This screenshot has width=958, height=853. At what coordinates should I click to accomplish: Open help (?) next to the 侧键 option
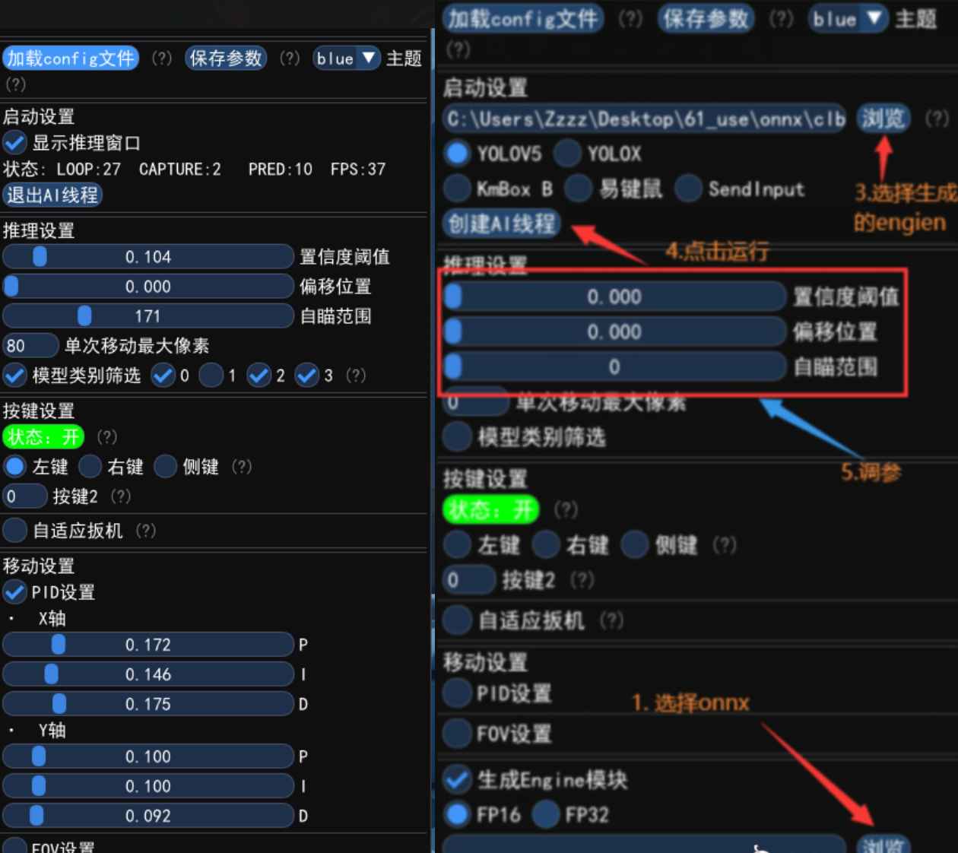tap(241, 467)
